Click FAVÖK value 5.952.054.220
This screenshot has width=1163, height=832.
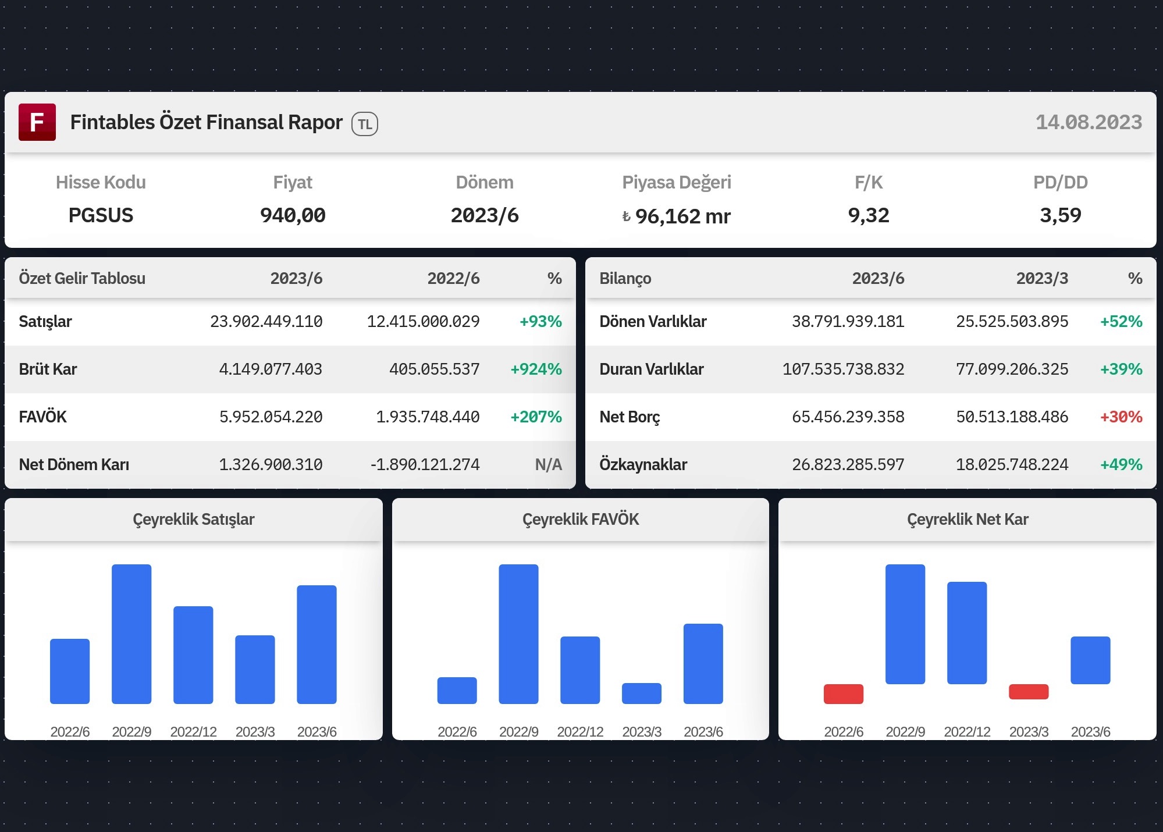[271, 417]
